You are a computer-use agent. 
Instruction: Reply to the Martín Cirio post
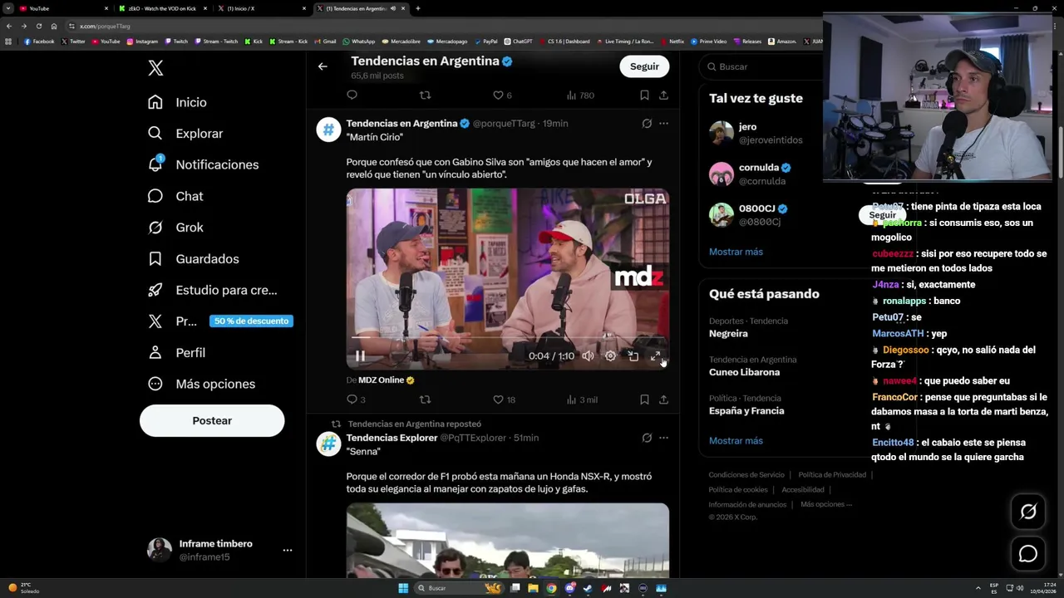coord(356,399)
